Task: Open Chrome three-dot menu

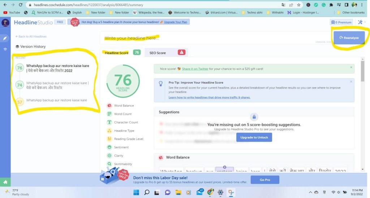Action: pos(362,5)
